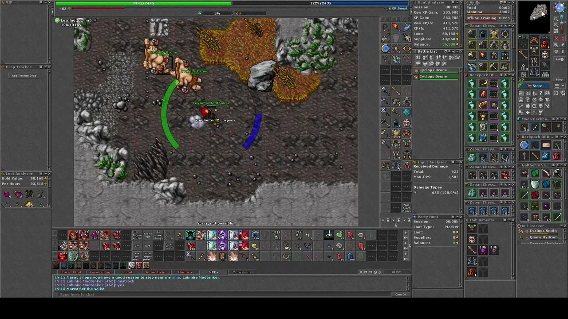The image size is (568, 319).
Task: Open the Loot chat tab
Action: [128, 272]
